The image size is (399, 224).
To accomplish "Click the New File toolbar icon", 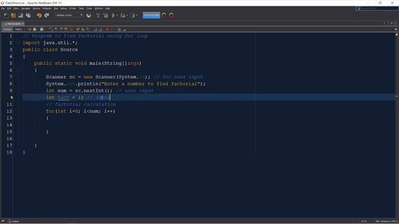I will [x=6, y=16].
